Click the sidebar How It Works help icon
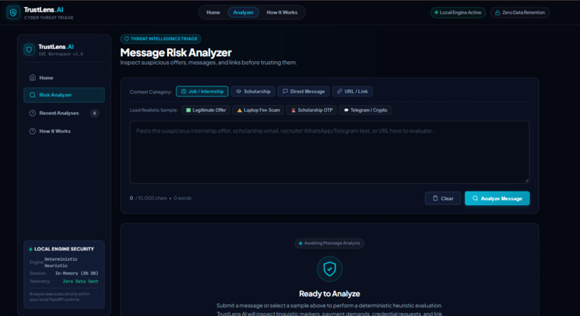Image resolution: width=580 pixels, height=316 pixels. click(32, 131)
